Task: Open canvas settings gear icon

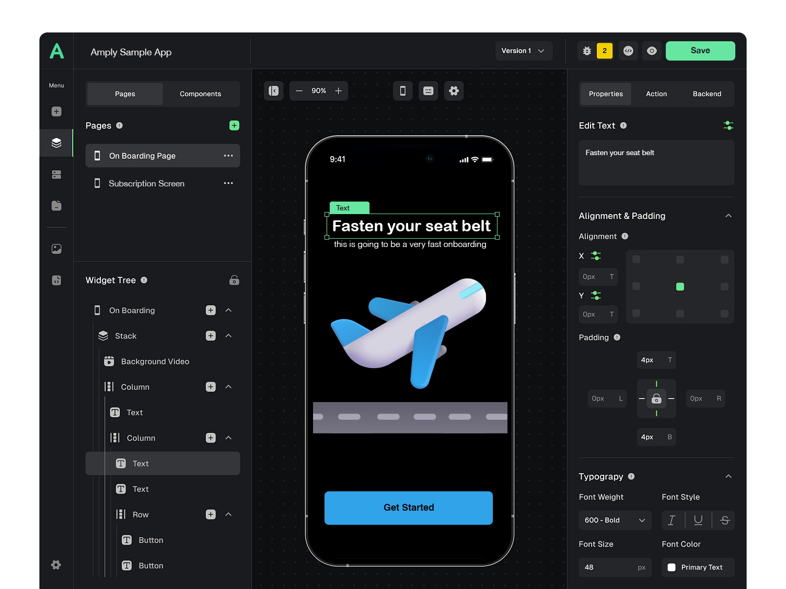Action: pos(454,90)
